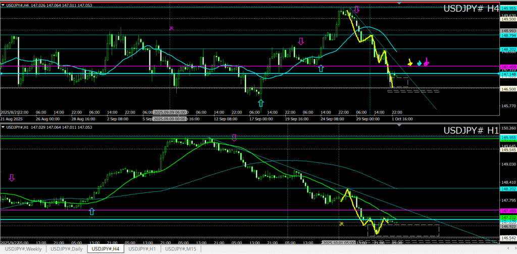Viewport: 517px width, 254px height.
Task: Click the magenta 147.459 price label on H4
Action: click(507, 67)
